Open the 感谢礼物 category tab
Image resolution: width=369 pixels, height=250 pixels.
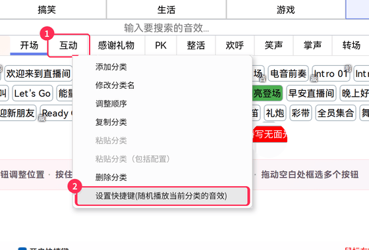116,45
